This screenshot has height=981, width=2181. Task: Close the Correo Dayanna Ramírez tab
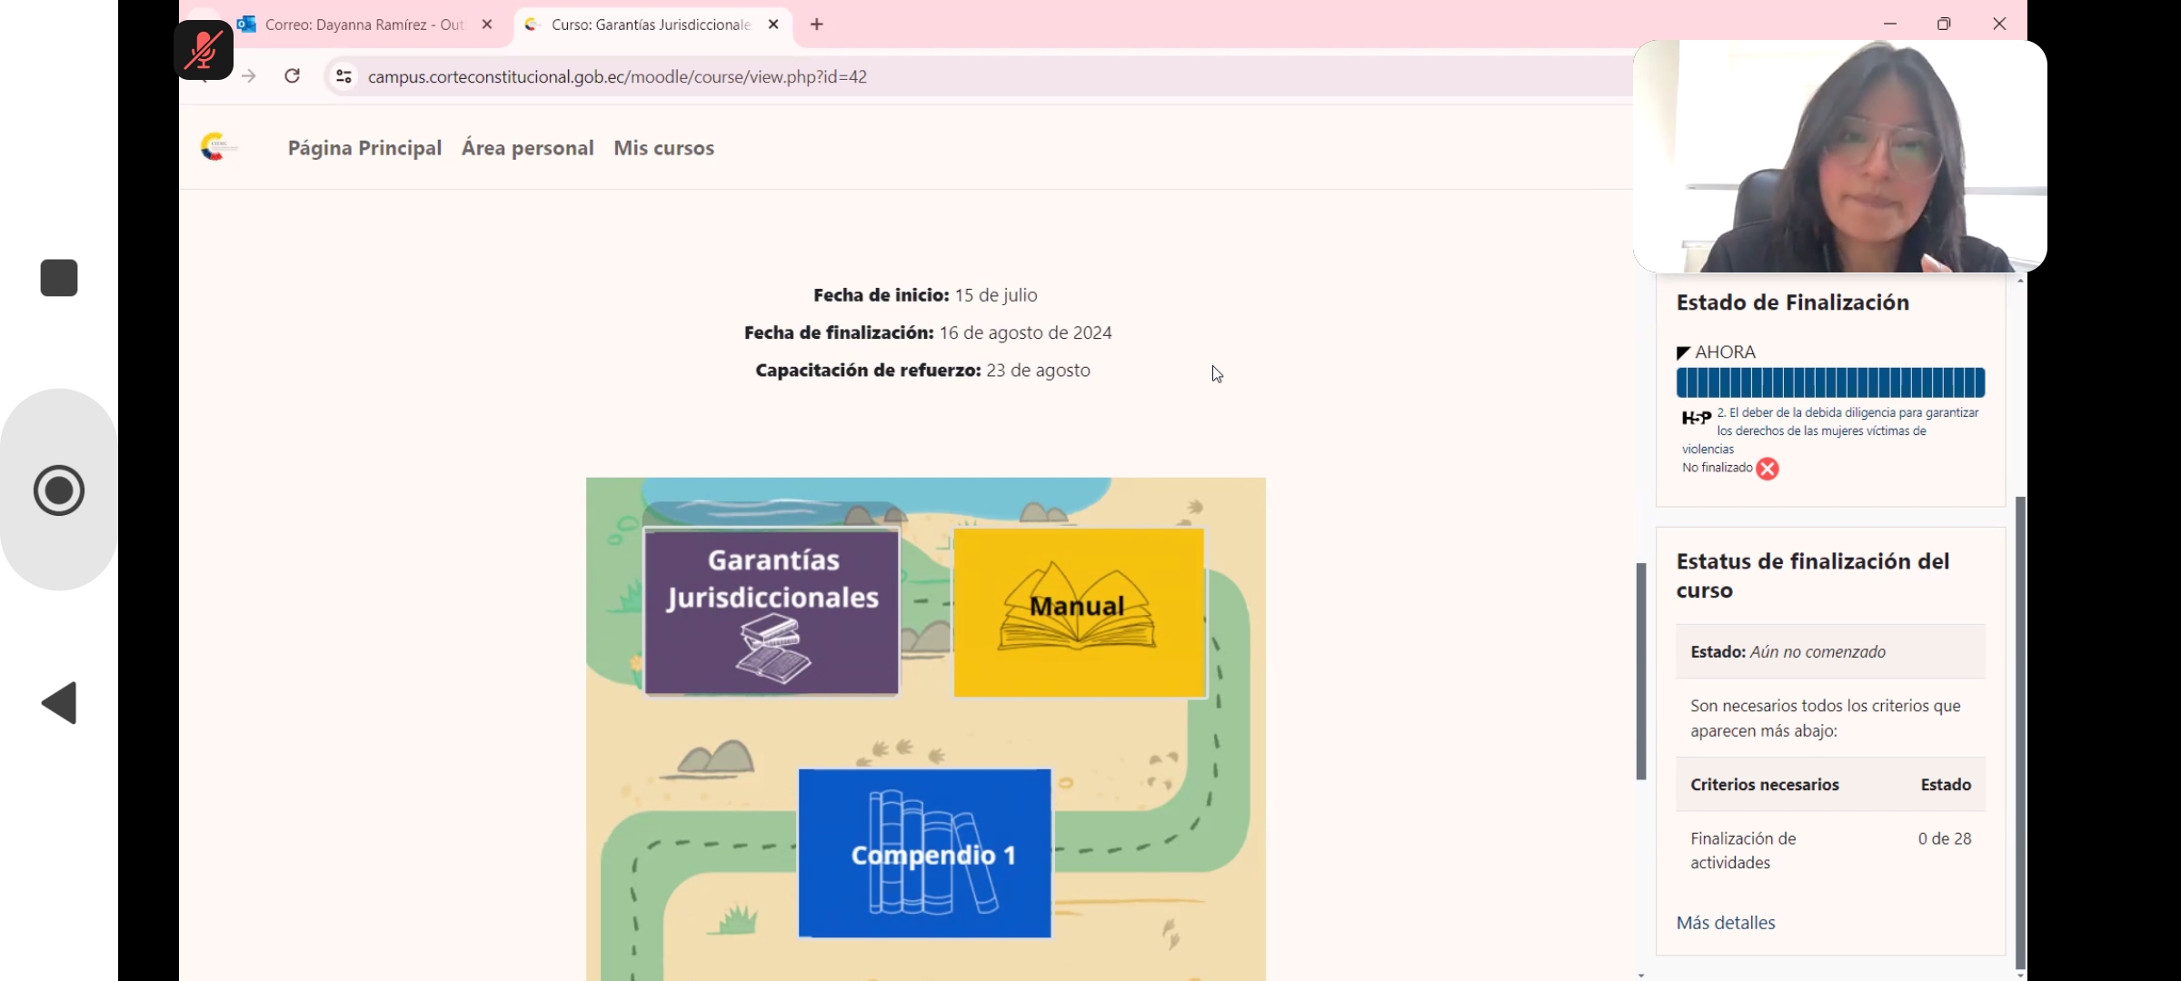tap(487, 25)
